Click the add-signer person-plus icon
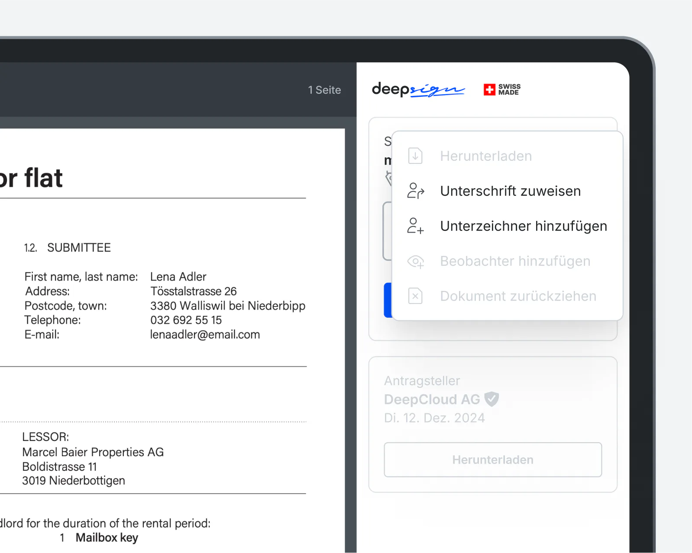The width and height of the screenshot is (692, 553). (416, 226)
